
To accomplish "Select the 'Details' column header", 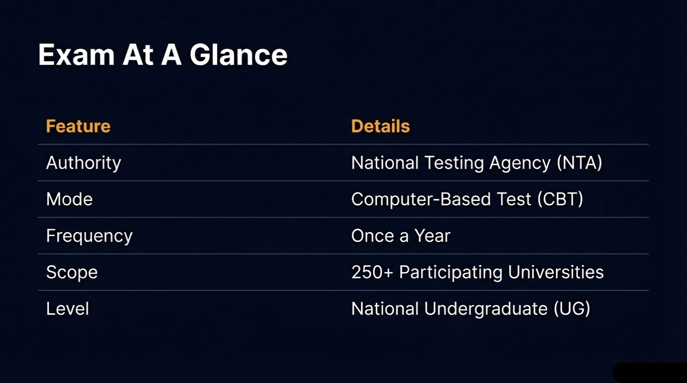I will point(380,126).
